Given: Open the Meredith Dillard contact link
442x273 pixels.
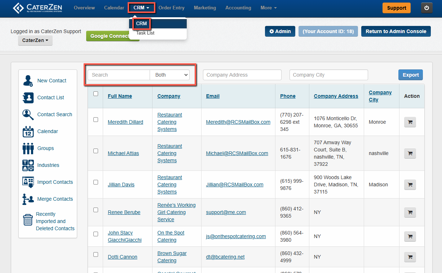Looking at the screenshot, I should pyautogui.click(x=125, y=122).
